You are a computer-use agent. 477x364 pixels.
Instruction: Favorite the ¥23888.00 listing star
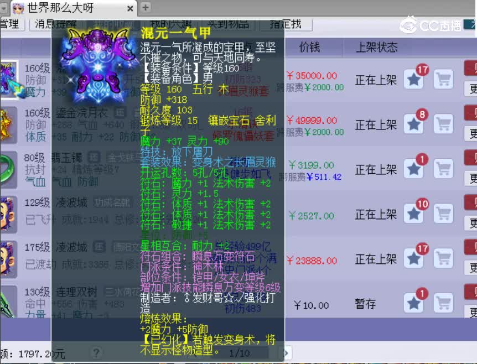coord(414,258)
